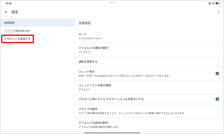Open スレッドリストの表示間隔 setting
224x134 pixels.
click(x=149, y=87)
